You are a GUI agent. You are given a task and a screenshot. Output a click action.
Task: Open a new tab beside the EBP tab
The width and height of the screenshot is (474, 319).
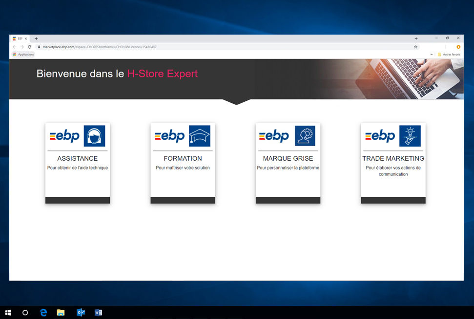pos(36,38)
